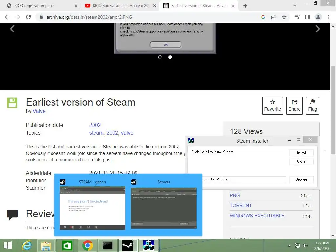Viewport: 336px width, 252px height.
Task: Open the Chrome profile avatar
Action: point(318,17)
